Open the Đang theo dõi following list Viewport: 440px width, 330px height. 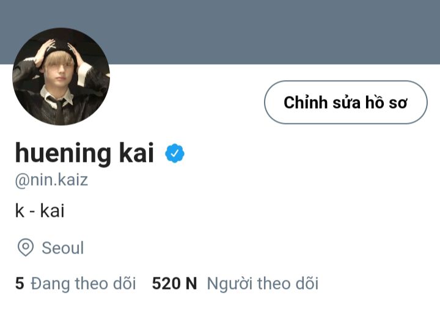point(83,284)
